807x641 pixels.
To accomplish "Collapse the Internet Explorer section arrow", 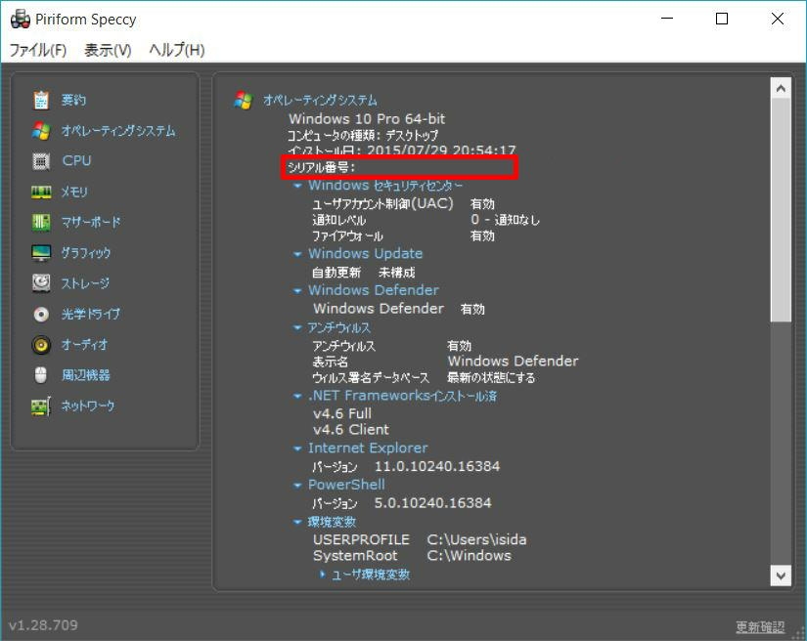I will [297, 449].
